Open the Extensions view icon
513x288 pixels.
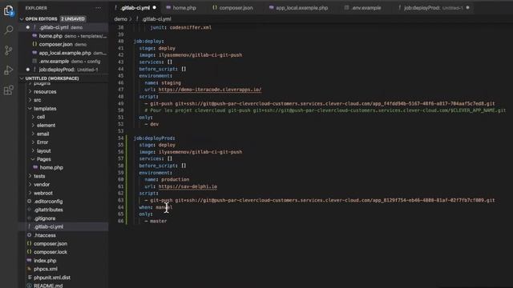tap(9, 90)
